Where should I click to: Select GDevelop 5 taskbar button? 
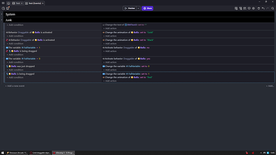[x=64, y=153]
